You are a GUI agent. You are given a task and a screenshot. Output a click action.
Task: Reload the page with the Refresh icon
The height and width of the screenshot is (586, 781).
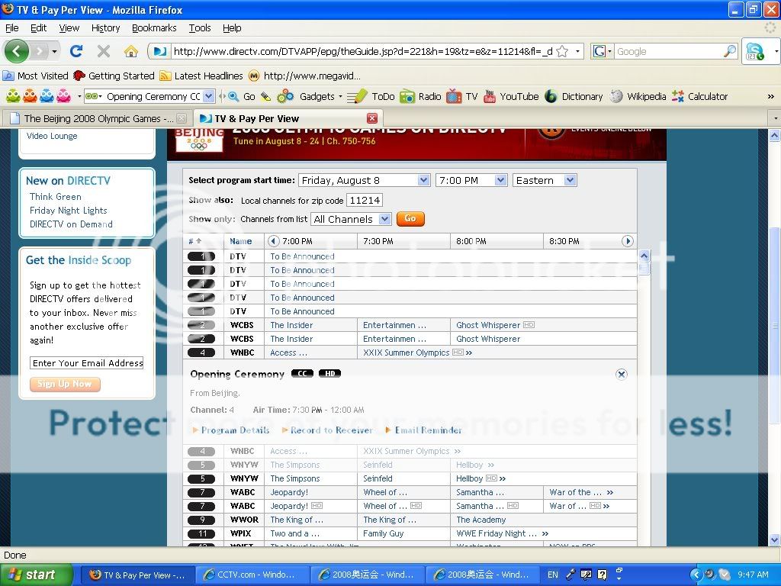(76, 51)
